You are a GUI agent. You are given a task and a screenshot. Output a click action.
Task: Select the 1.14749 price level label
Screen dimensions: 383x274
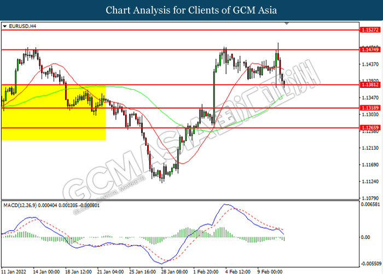370,50
